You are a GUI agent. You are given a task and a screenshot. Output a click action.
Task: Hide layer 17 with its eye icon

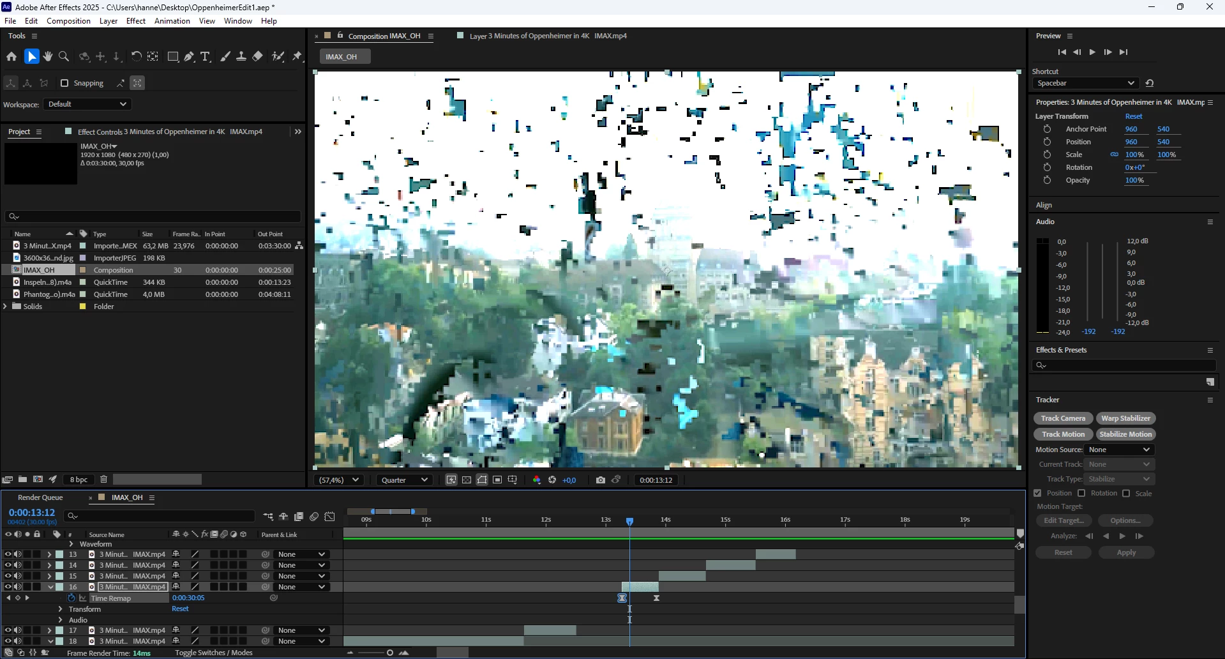pyautogui.click(x=8, y=630)
